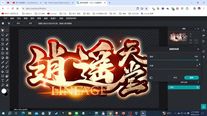Click the download save button bottom right
This screenshot has height=116, width=207.
coord(203,107)
